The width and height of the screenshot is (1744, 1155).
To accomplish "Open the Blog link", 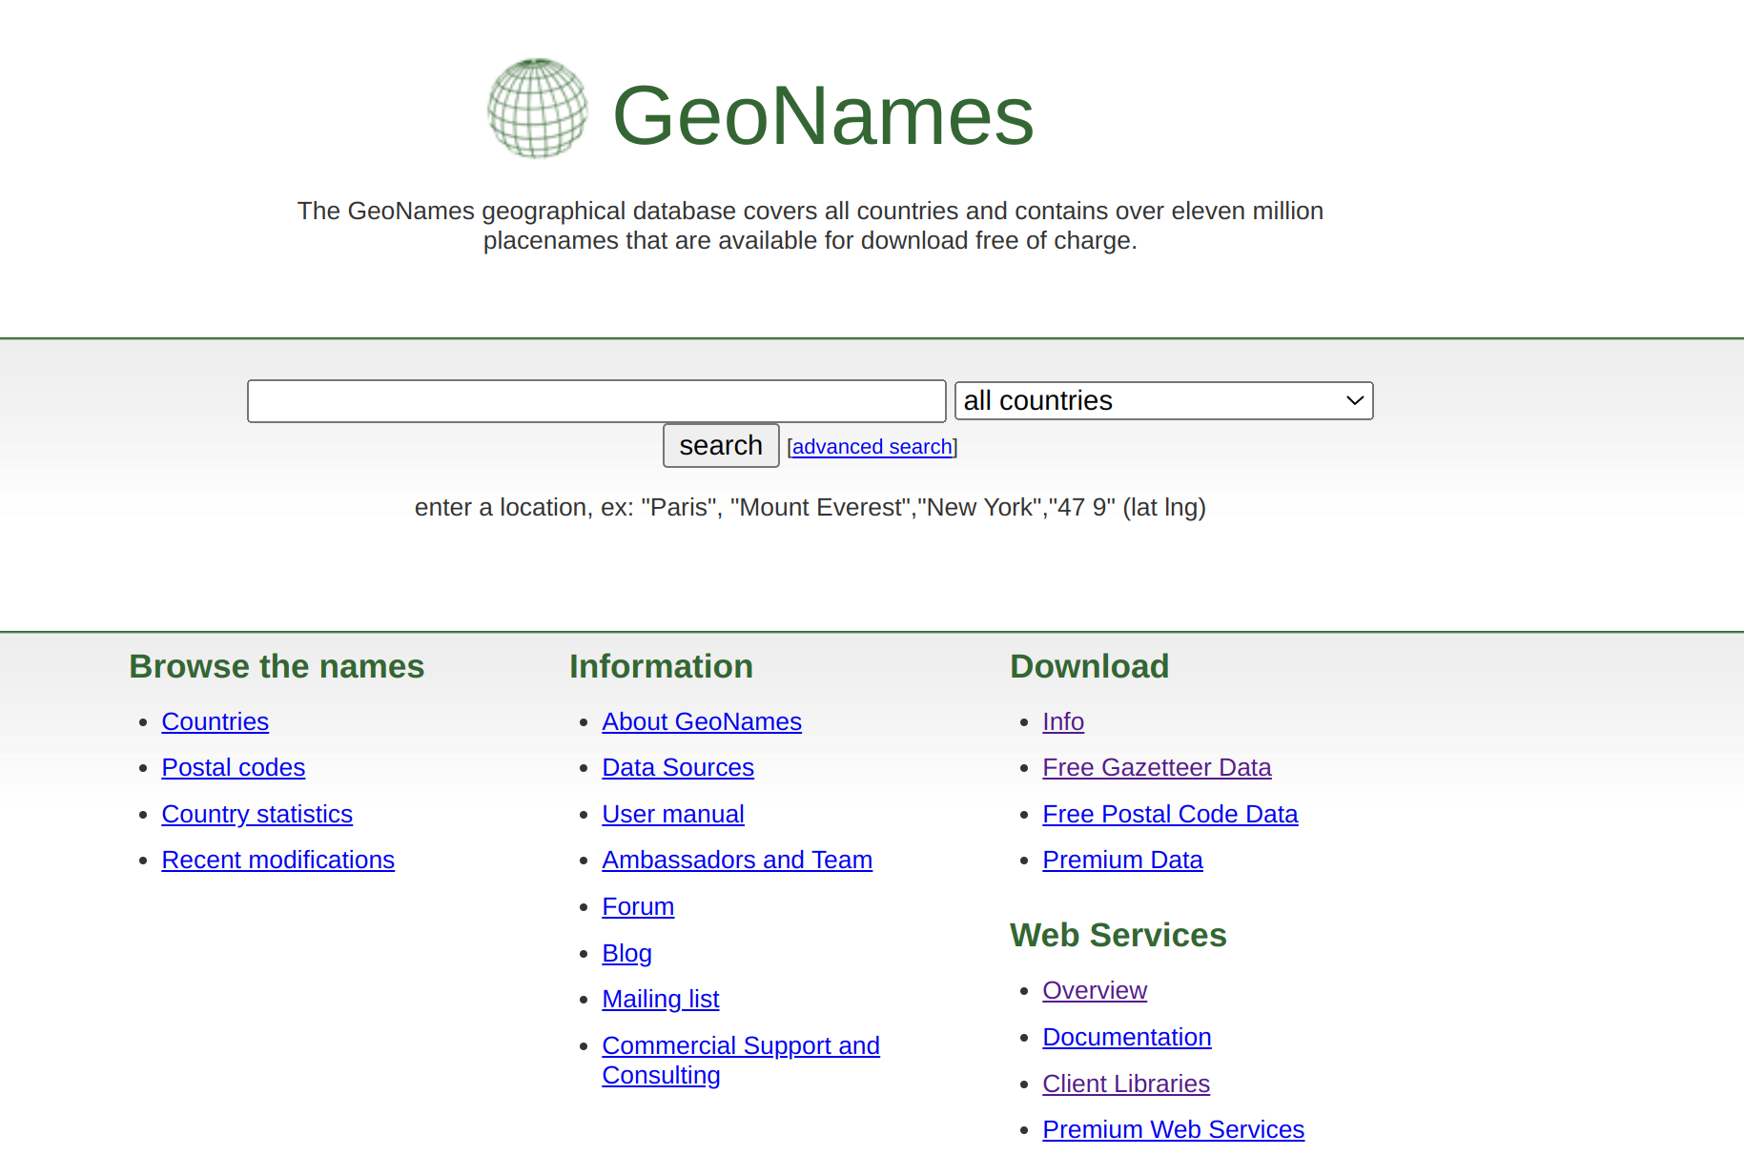I will 627,953.
